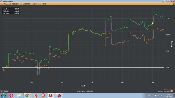Toggle the All-In EV legend entry
Image resolution: width=175 pixels, height=98 pixels.
coord(89,91)
